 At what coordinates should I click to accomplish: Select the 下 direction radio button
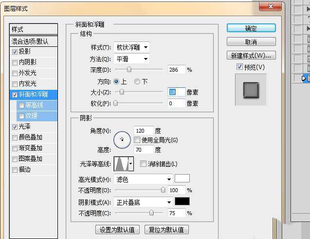[137, 81]
